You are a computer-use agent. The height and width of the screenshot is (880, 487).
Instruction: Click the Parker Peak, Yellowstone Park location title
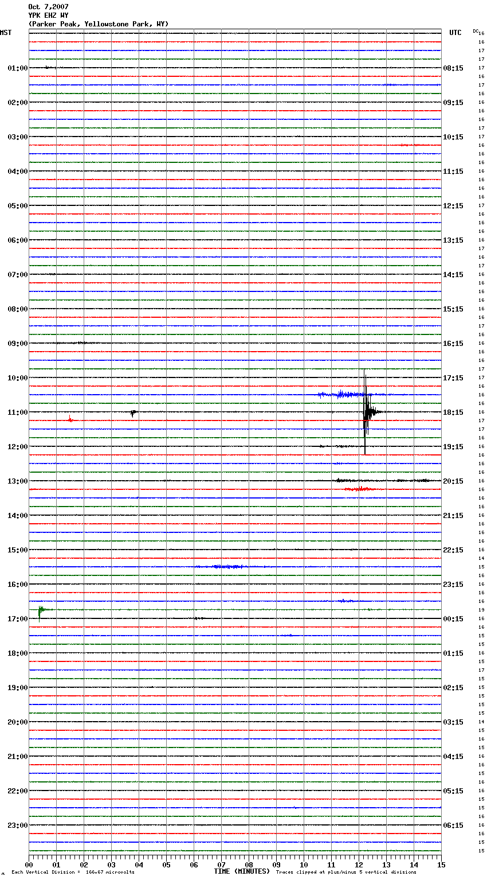click(x=99, y=24)
